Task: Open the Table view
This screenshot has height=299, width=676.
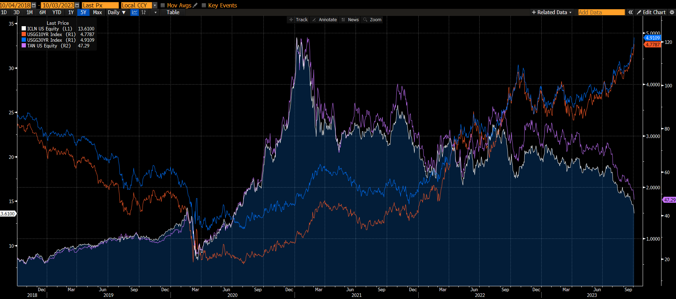Action: click(x=173, y=12)
